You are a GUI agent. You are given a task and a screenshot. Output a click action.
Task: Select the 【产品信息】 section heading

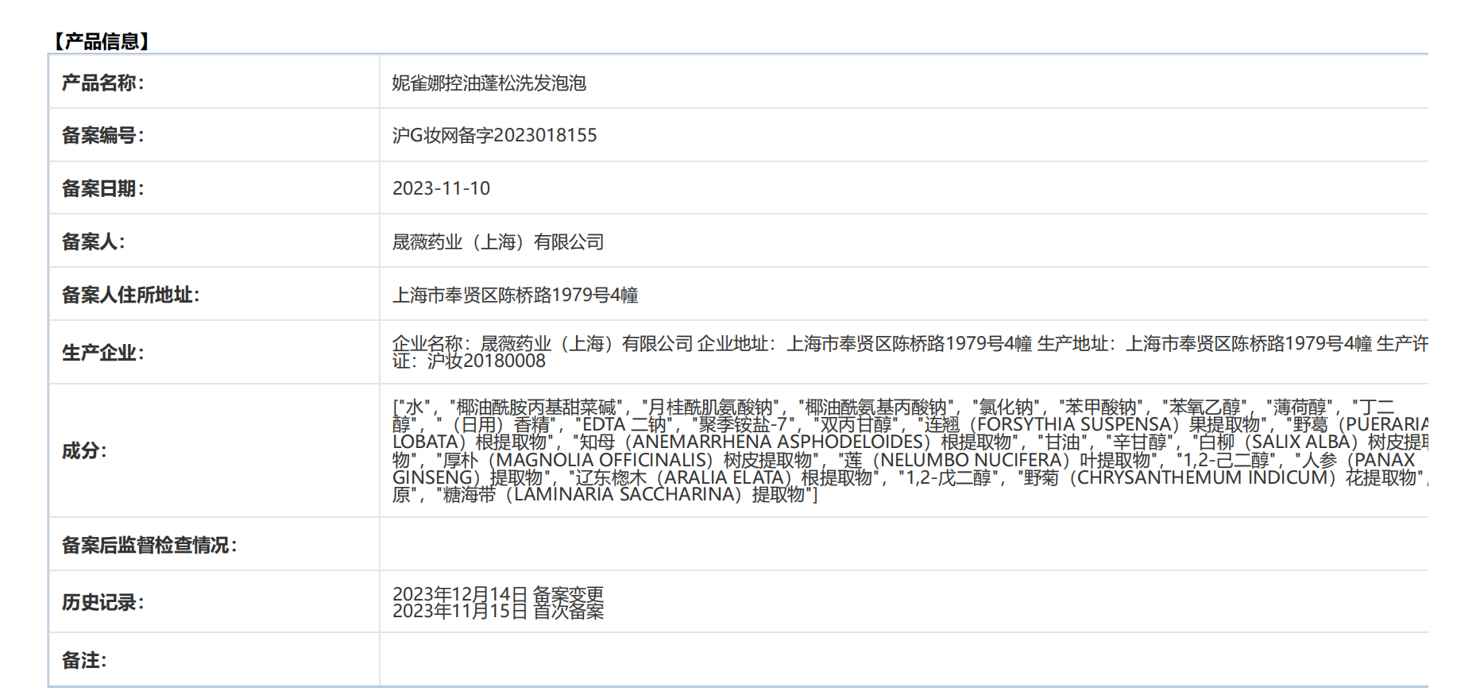pyautogui.click(x=101, y=41)
